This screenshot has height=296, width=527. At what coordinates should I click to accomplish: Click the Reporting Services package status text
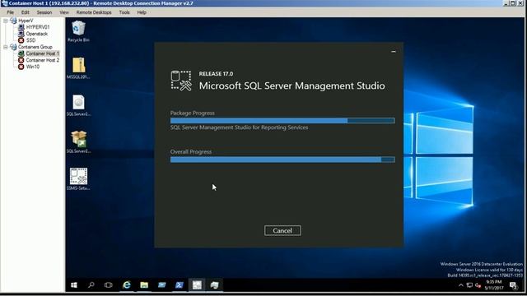click(x=239, y=127)
